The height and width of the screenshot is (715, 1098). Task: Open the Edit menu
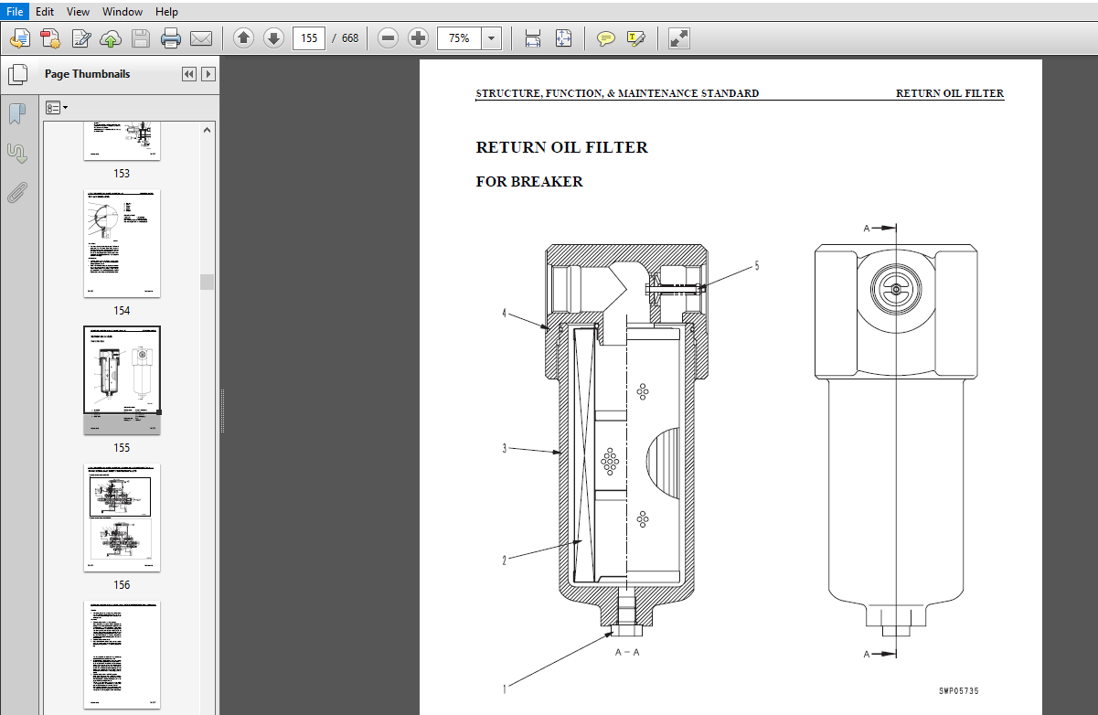[45, 12]
